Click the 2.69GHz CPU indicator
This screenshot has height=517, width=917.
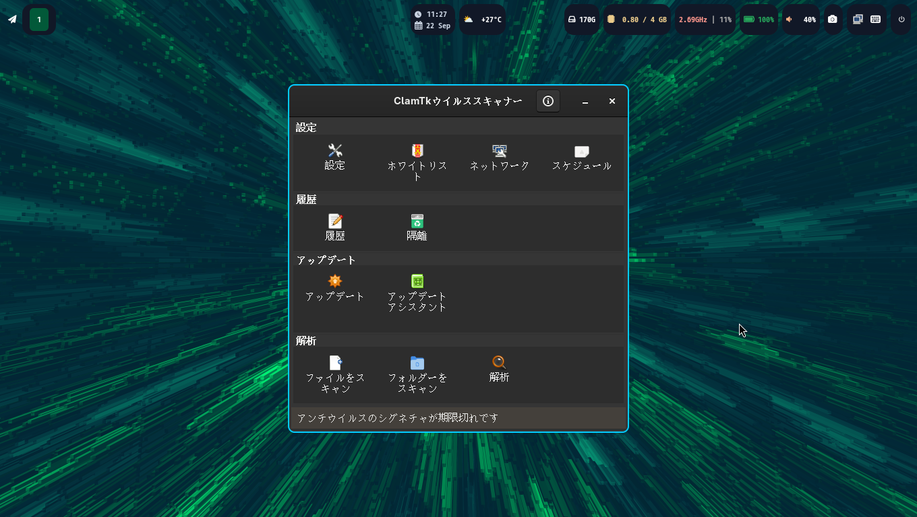click(x=692, y=20)
